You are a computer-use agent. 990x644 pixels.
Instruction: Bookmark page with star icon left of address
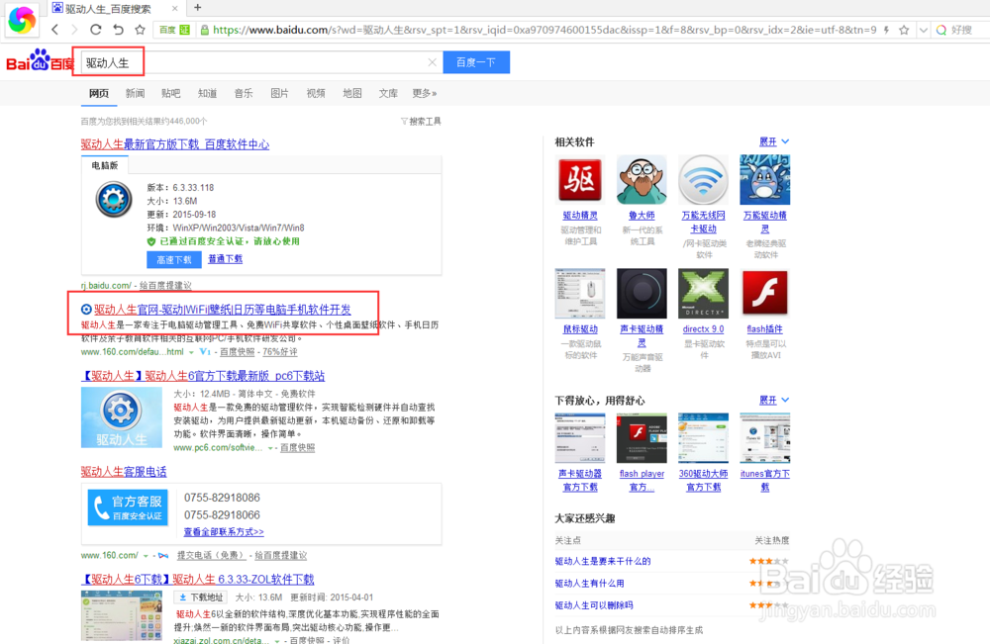coord(141,29)
